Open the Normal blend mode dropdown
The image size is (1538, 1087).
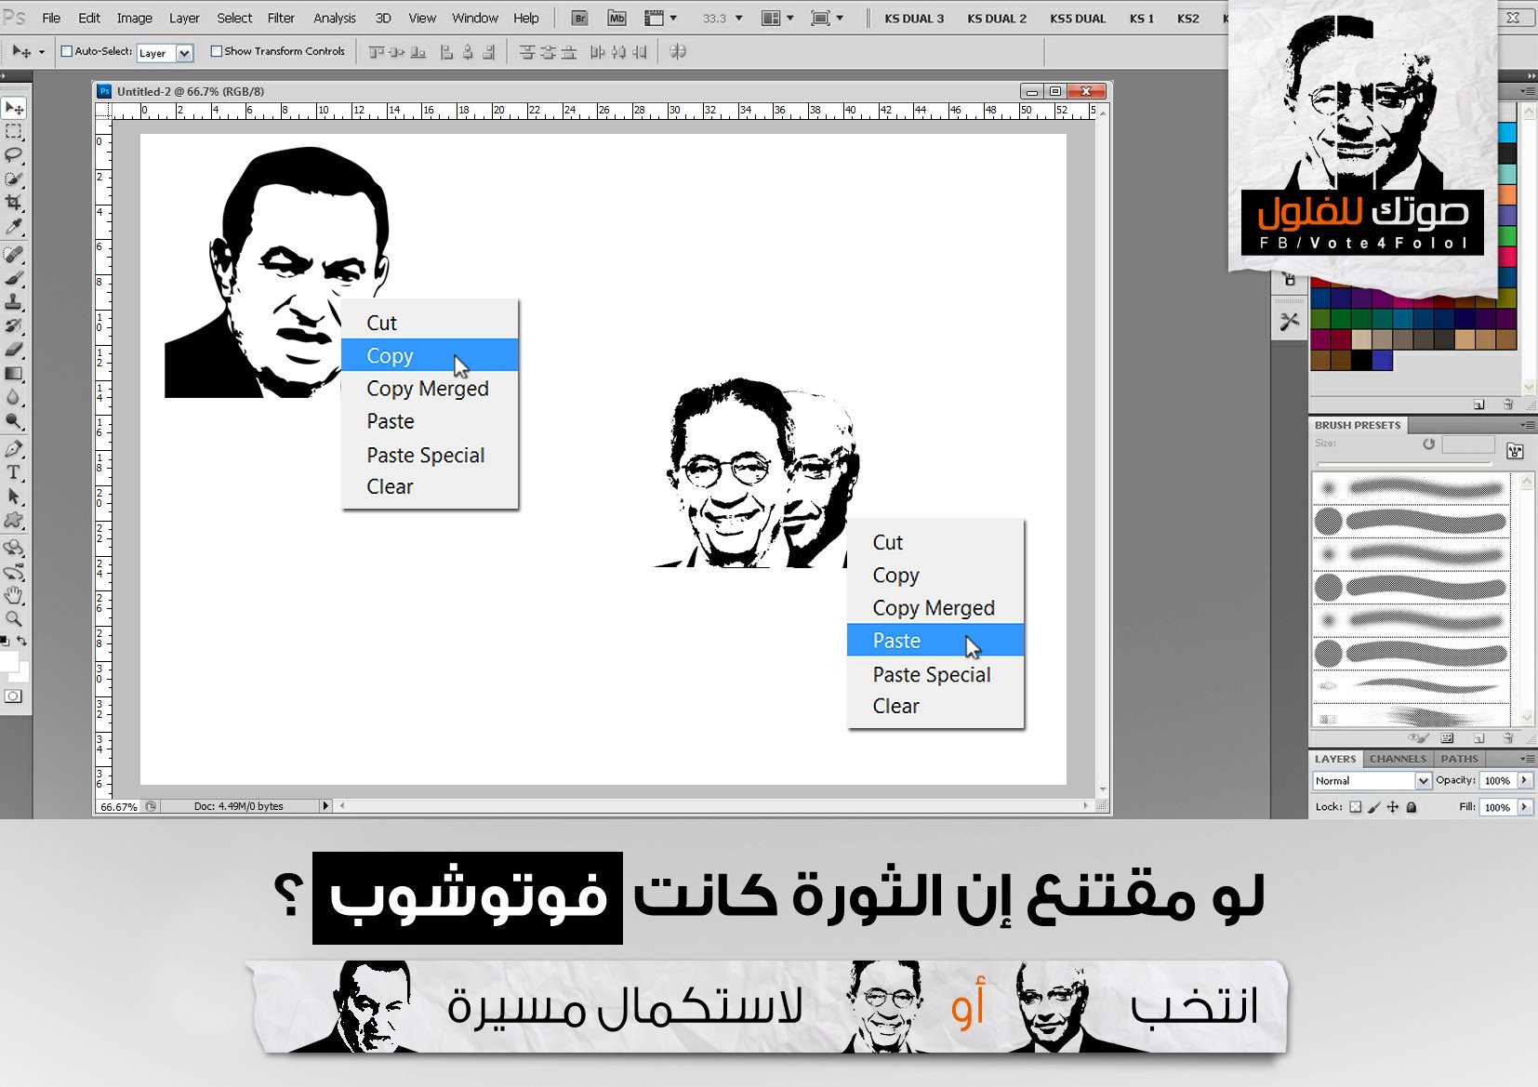1372,781
